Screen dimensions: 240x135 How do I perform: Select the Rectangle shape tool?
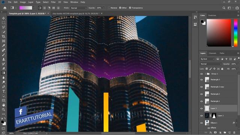(x=3, y=100)
